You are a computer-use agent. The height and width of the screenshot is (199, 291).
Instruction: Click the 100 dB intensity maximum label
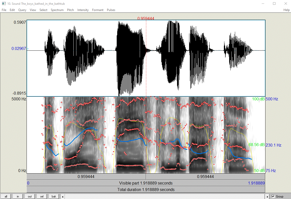pos(258,99)
